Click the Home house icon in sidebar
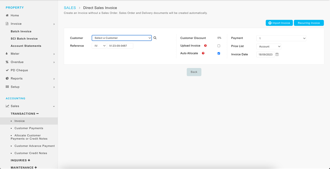Image resolution: width=330 pixels, height=169 pixels. (x=7, y=15)
